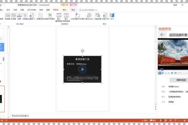
Task: Click the Tell Me search box
Action: [x=88, y=10]
